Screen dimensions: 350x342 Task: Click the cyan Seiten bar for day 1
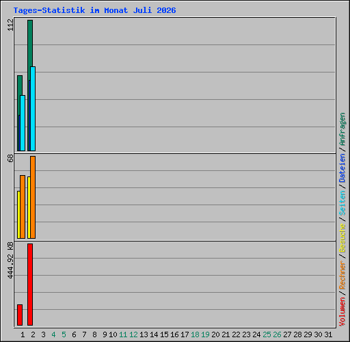pyautogui.click(x=23, y=123)
